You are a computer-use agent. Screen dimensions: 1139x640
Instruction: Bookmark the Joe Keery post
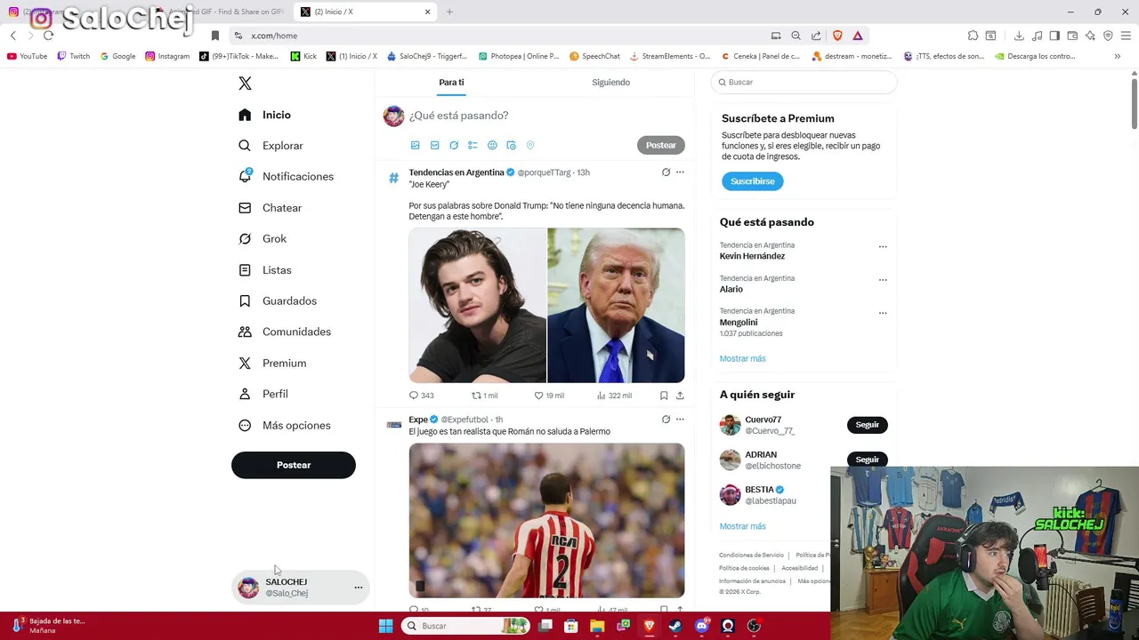[x=664, y=396]
